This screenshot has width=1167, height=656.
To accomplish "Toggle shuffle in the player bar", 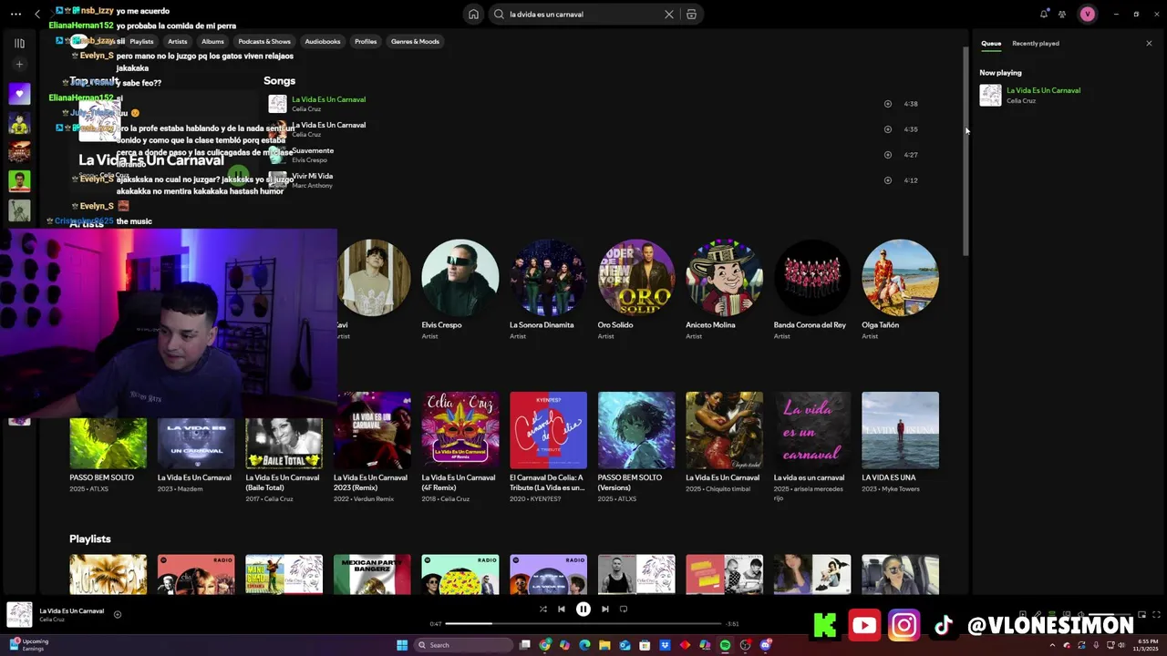I will [x=542, y=610].
